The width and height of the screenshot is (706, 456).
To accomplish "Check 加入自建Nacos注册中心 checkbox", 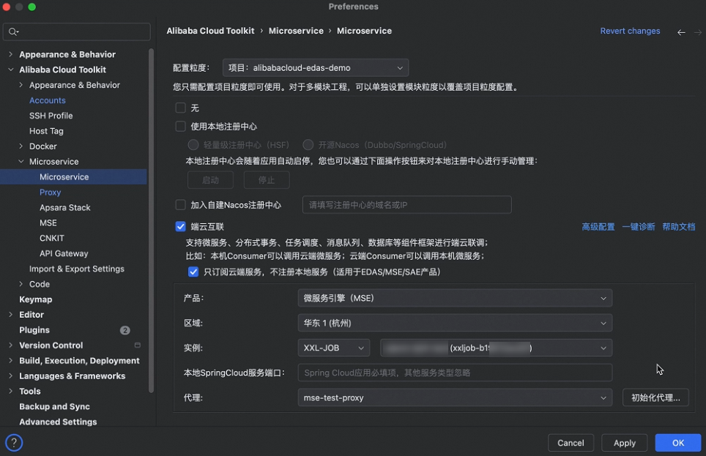I will click(181, 205).
